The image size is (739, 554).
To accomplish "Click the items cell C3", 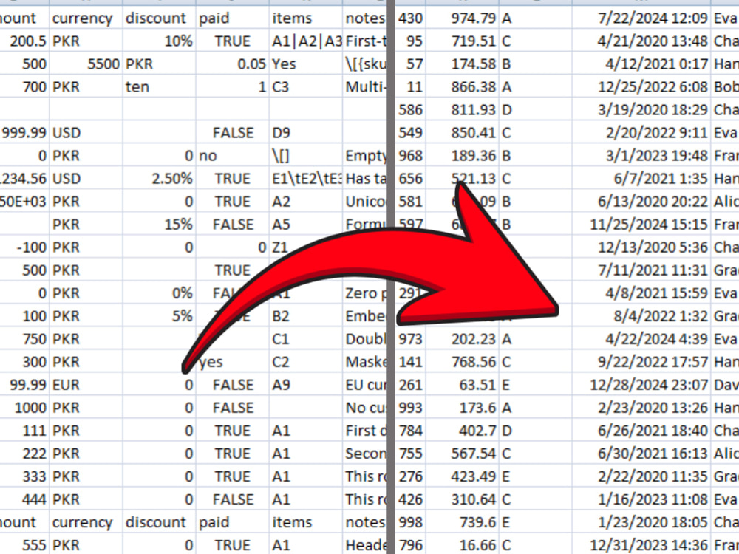I will click(306, 87).
